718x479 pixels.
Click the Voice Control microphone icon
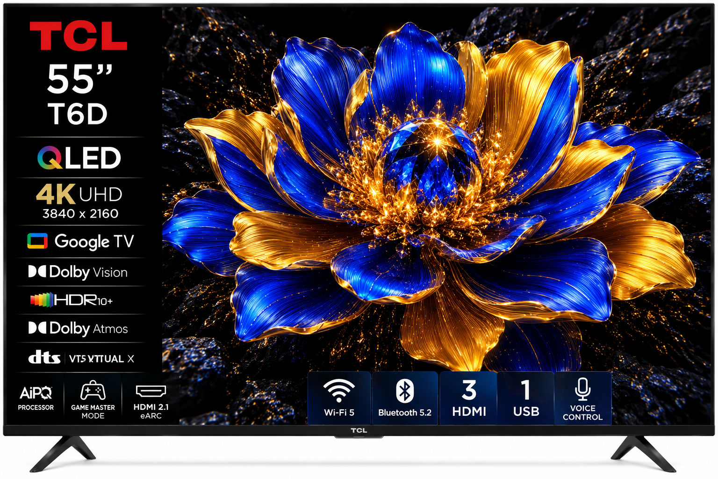click(583, 390)
